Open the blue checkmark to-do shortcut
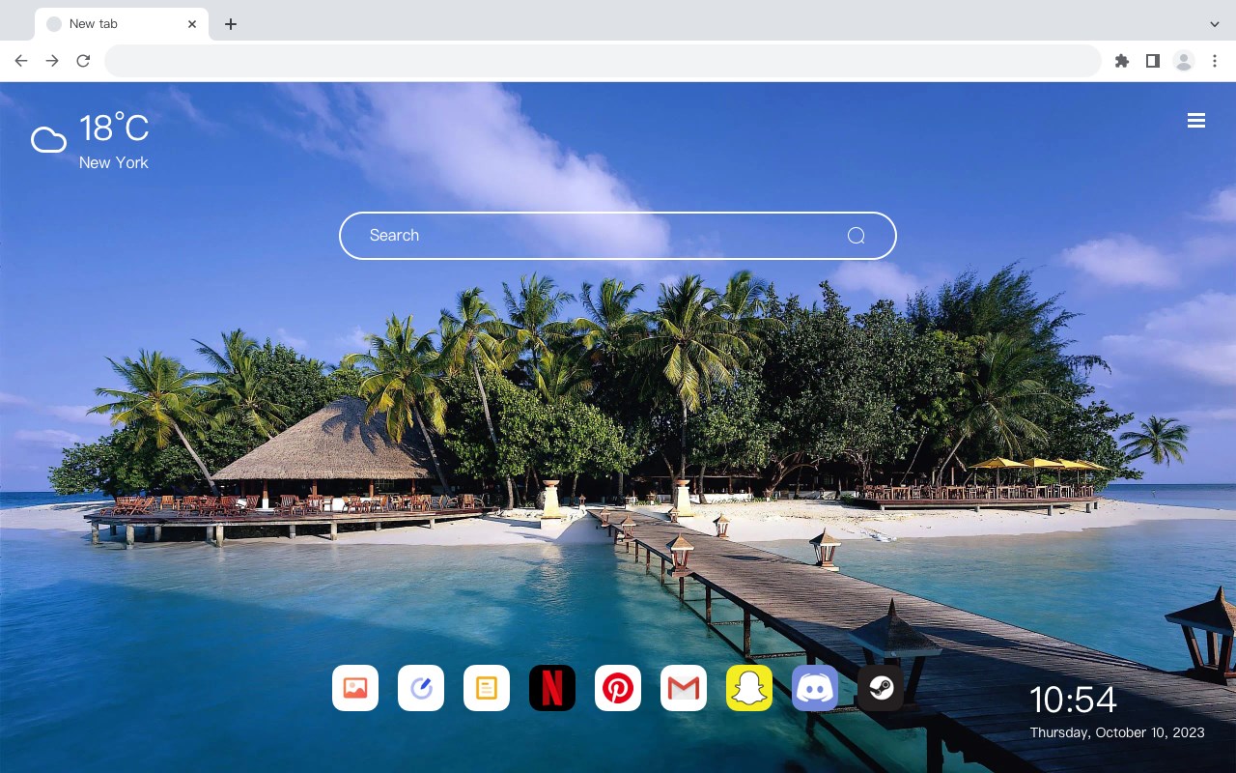This screenshot has width=1236, height=773. 421,688
